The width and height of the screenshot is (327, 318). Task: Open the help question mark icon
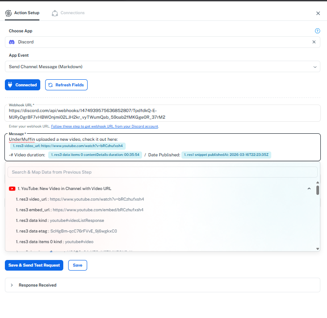coord(317,31)
